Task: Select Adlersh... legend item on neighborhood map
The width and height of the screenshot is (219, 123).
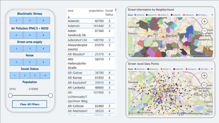Action: 177,15
